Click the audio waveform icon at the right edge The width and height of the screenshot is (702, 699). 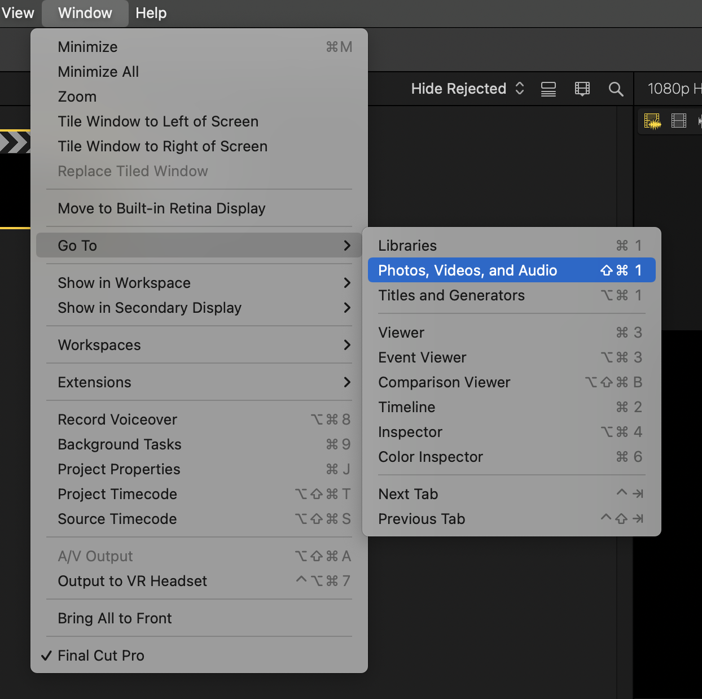pos(700,120)
